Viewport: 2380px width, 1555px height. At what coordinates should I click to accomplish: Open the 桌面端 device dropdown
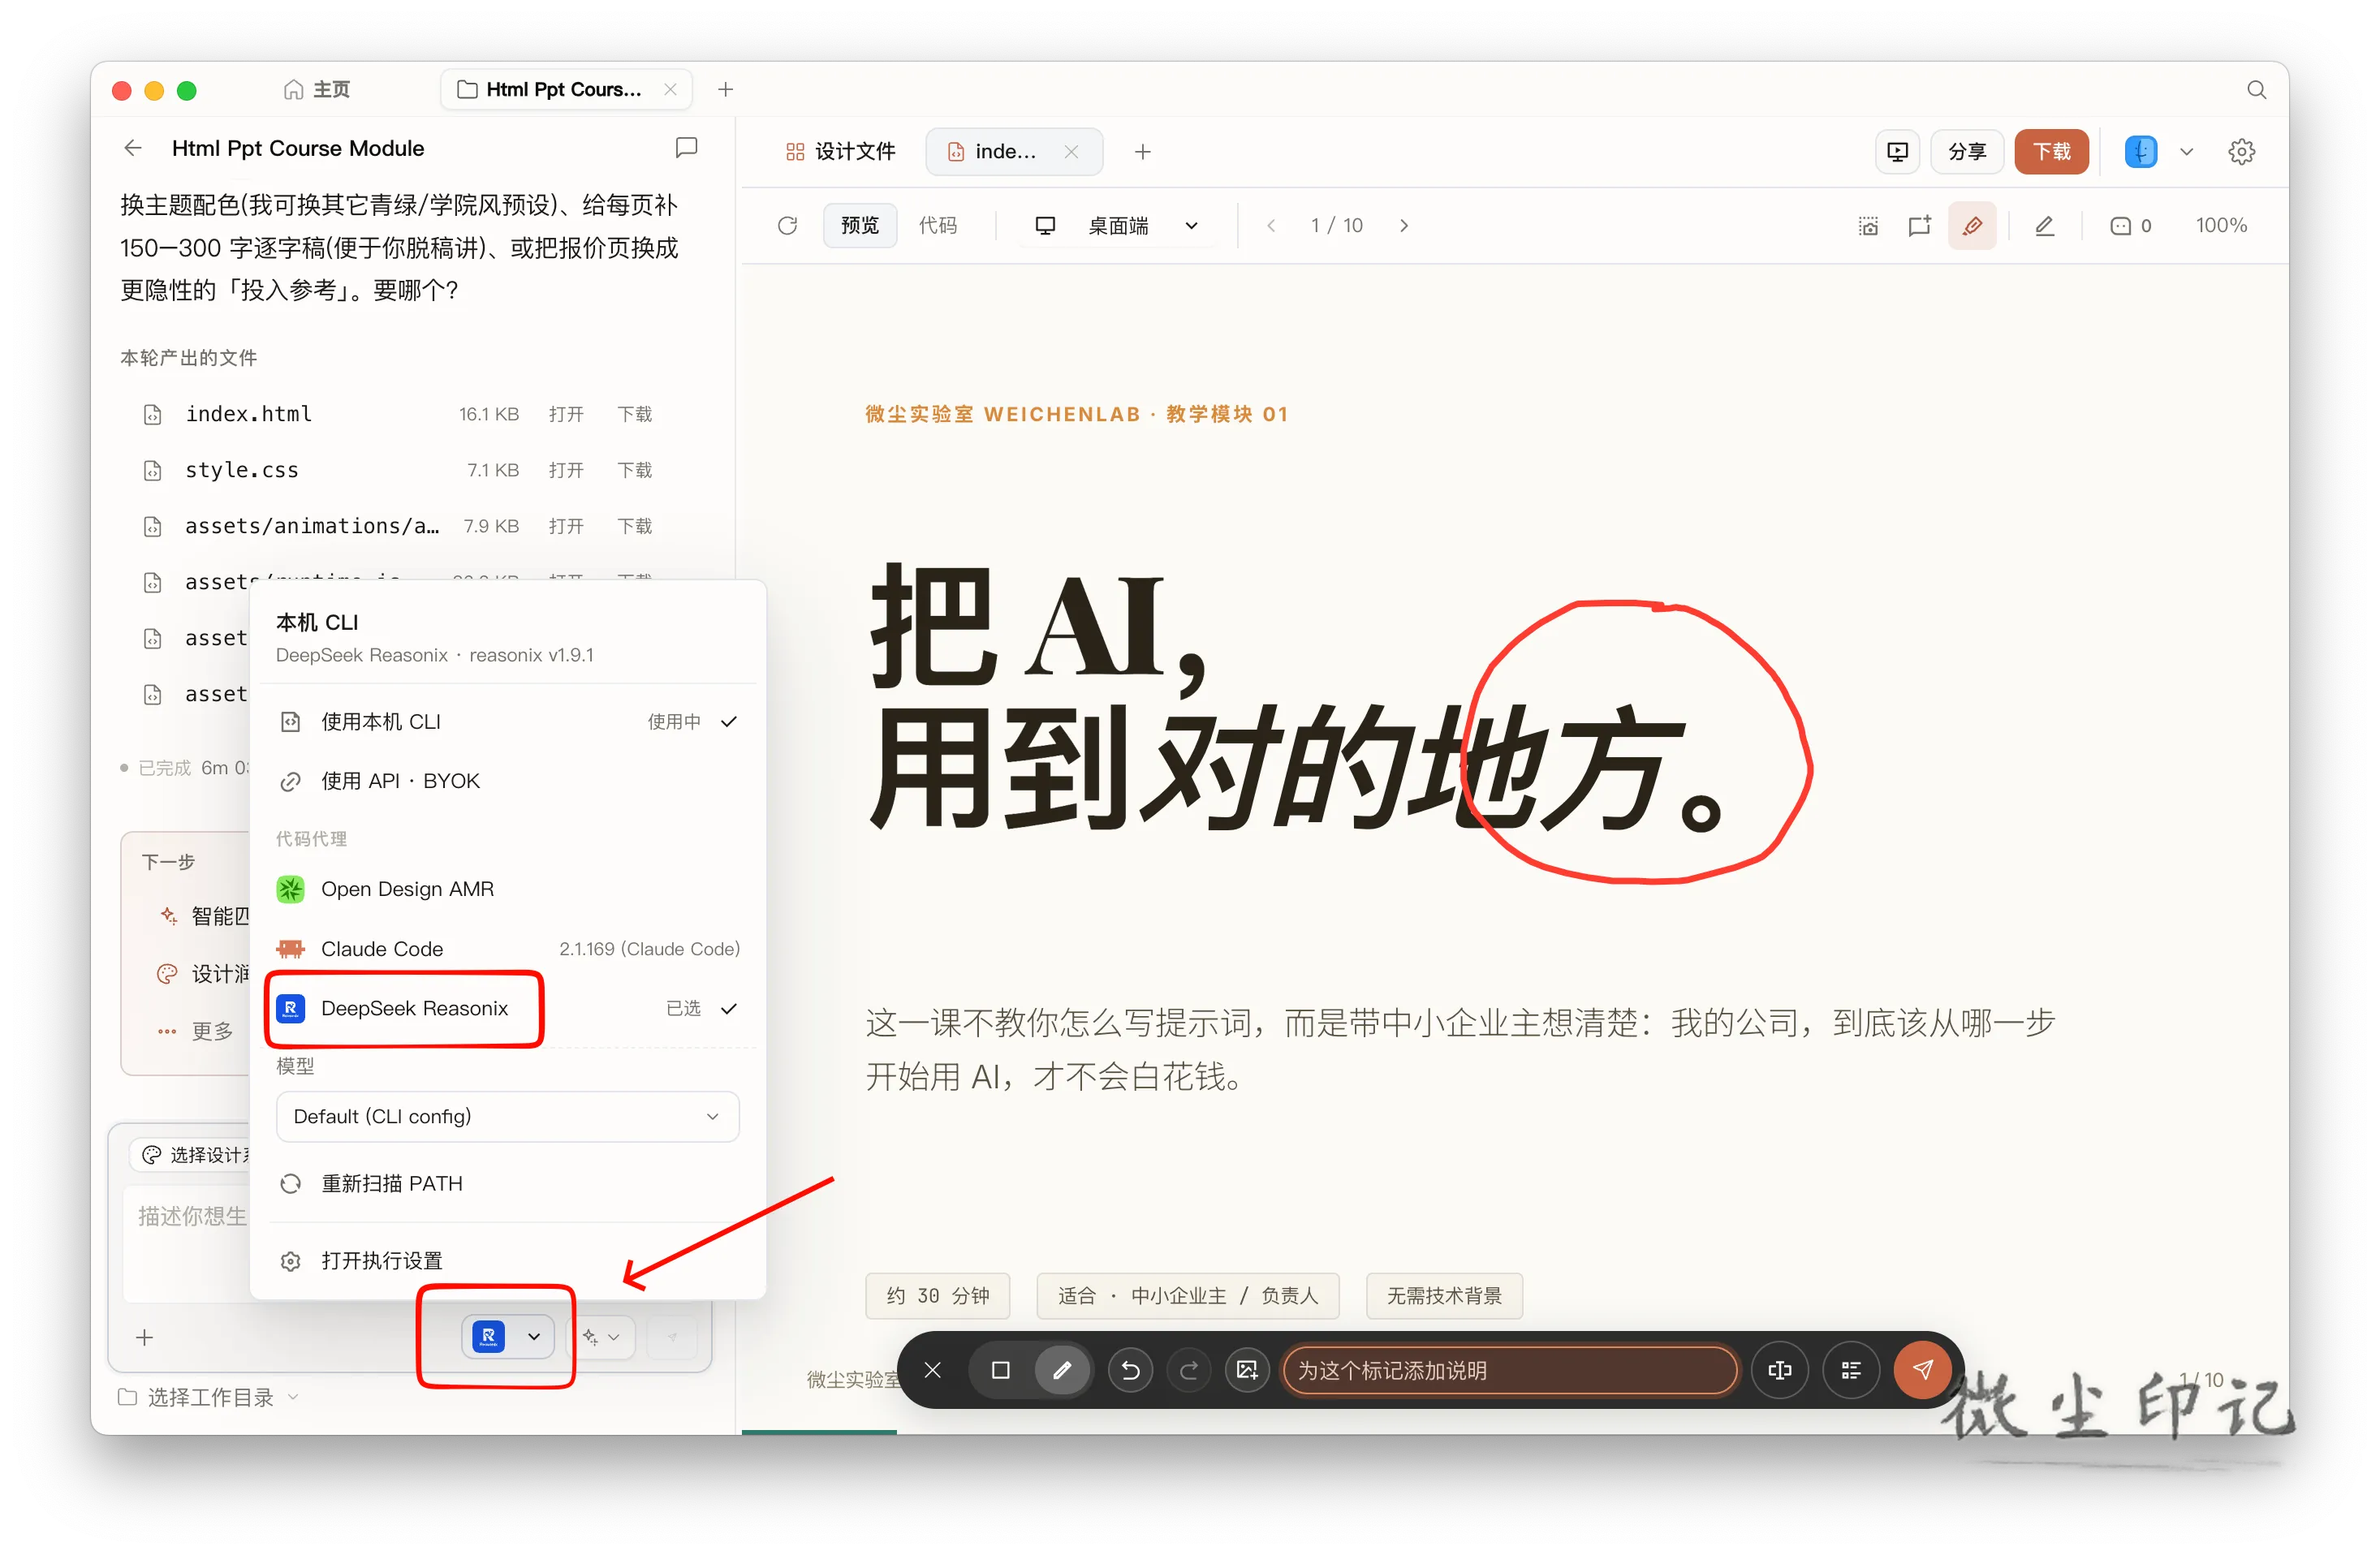(x=1116, y=226)
